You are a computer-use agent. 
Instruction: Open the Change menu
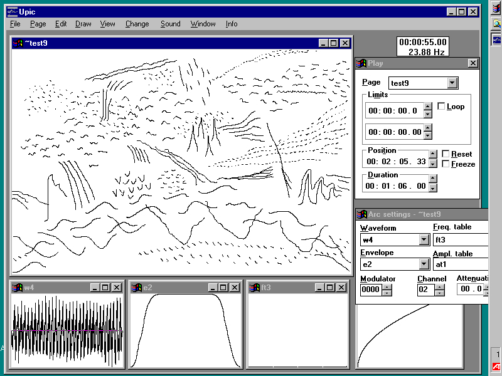tap(137, 24)
